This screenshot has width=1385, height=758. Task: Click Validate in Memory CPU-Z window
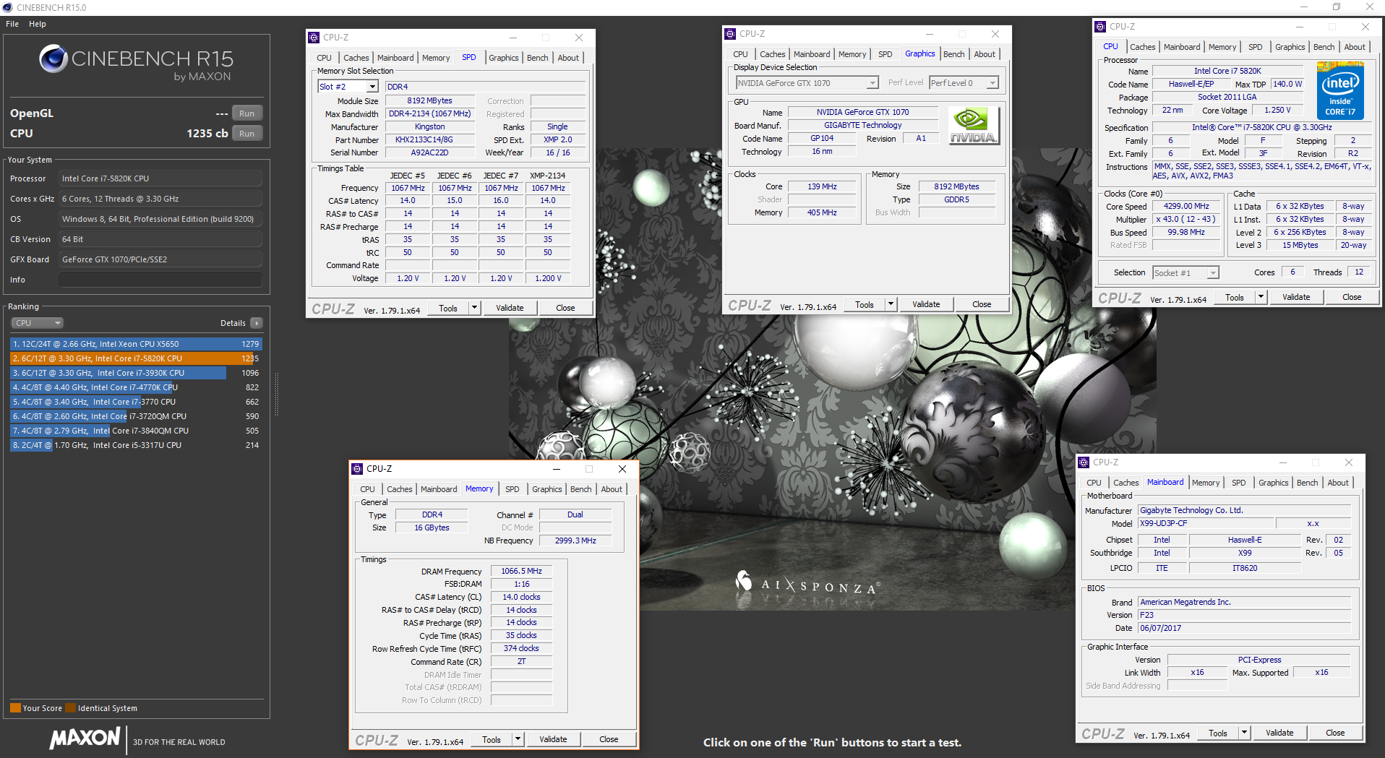(553, 739)
